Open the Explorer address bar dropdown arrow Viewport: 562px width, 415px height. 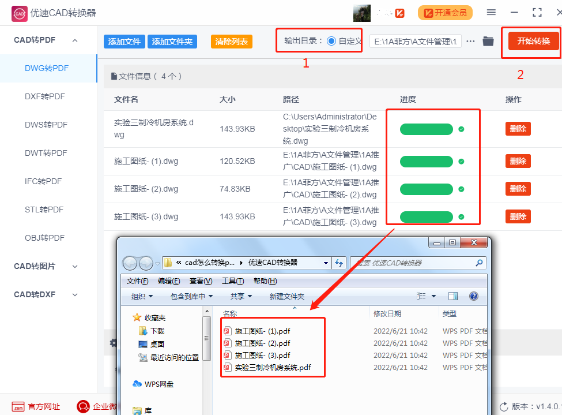(x=326, y=263)
